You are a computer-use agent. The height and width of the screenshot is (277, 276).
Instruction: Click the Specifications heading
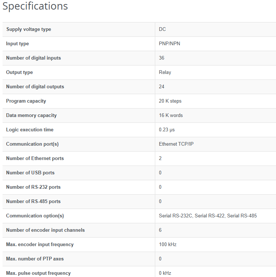(35, 6)
